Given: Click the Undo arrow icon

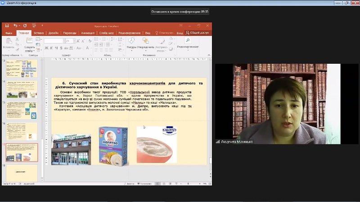Looking at the screenshot, I should [x=15, y=26].
